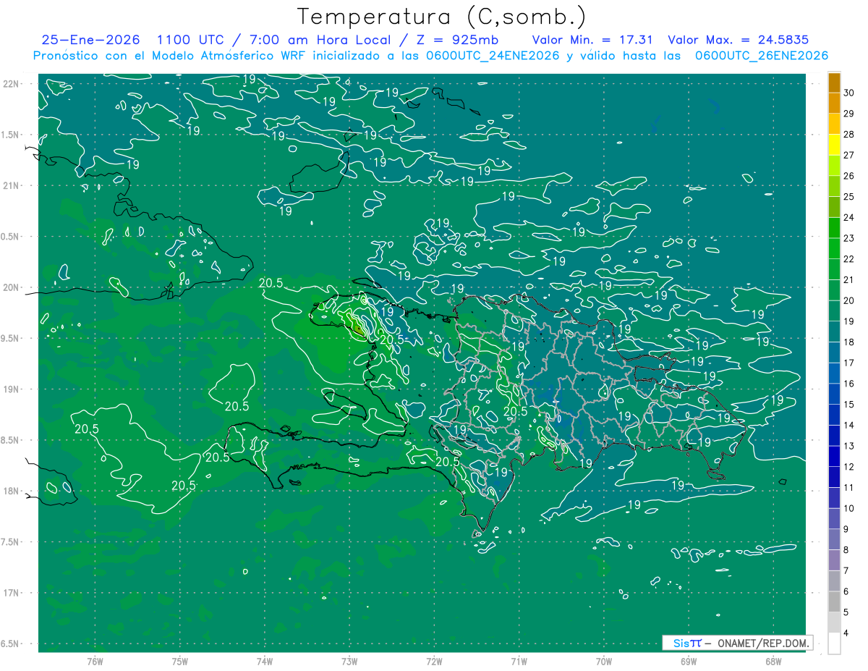868x671 pixels.
Task: Click the '1100 UTC' time label
Action: pyautogui.click(x=190, y=40)
